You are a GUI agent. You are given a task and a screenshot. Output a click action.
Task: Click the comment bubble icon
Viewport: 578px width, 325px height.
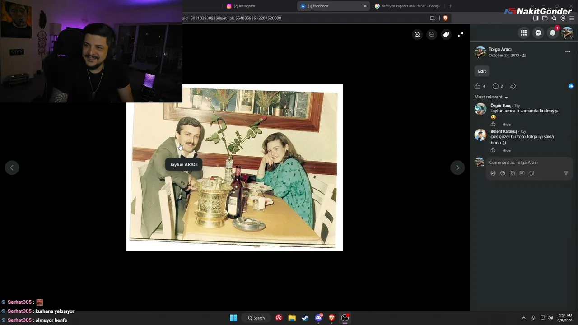click(495, 86)
